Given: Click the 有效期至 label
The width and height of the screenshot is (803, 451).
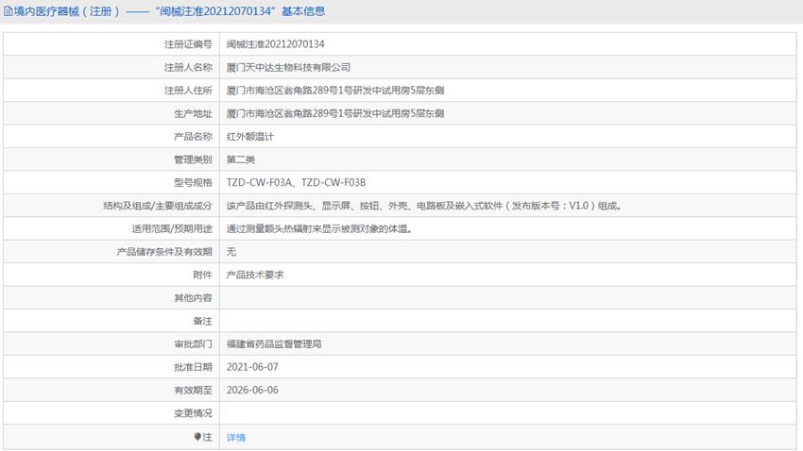Looking at the screenshot, I should (193, 391).
